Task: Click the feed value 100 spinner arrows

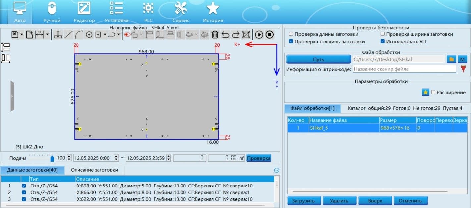Action: [x=69, y=158]
